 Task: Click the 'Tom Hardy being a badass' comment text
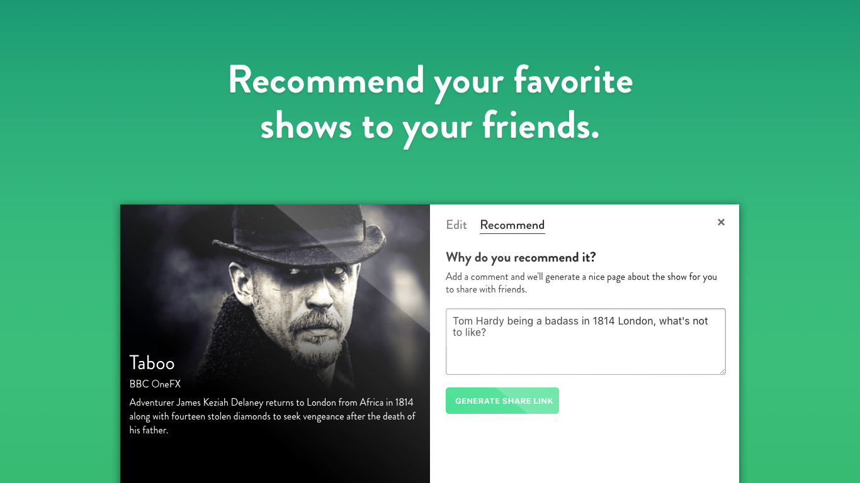(x=580, y=326)
